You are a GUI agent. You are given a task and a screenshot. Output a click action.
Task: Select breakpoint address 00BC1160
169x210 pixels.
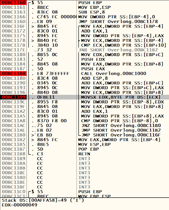tap(13, 3)
